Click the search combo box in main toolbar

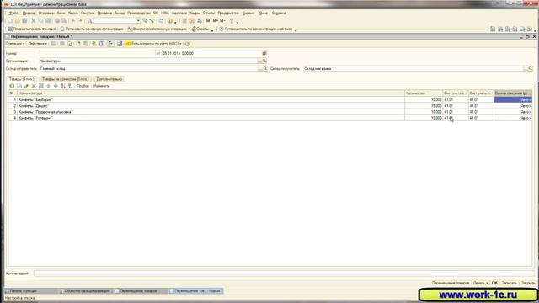click(117, 21)
